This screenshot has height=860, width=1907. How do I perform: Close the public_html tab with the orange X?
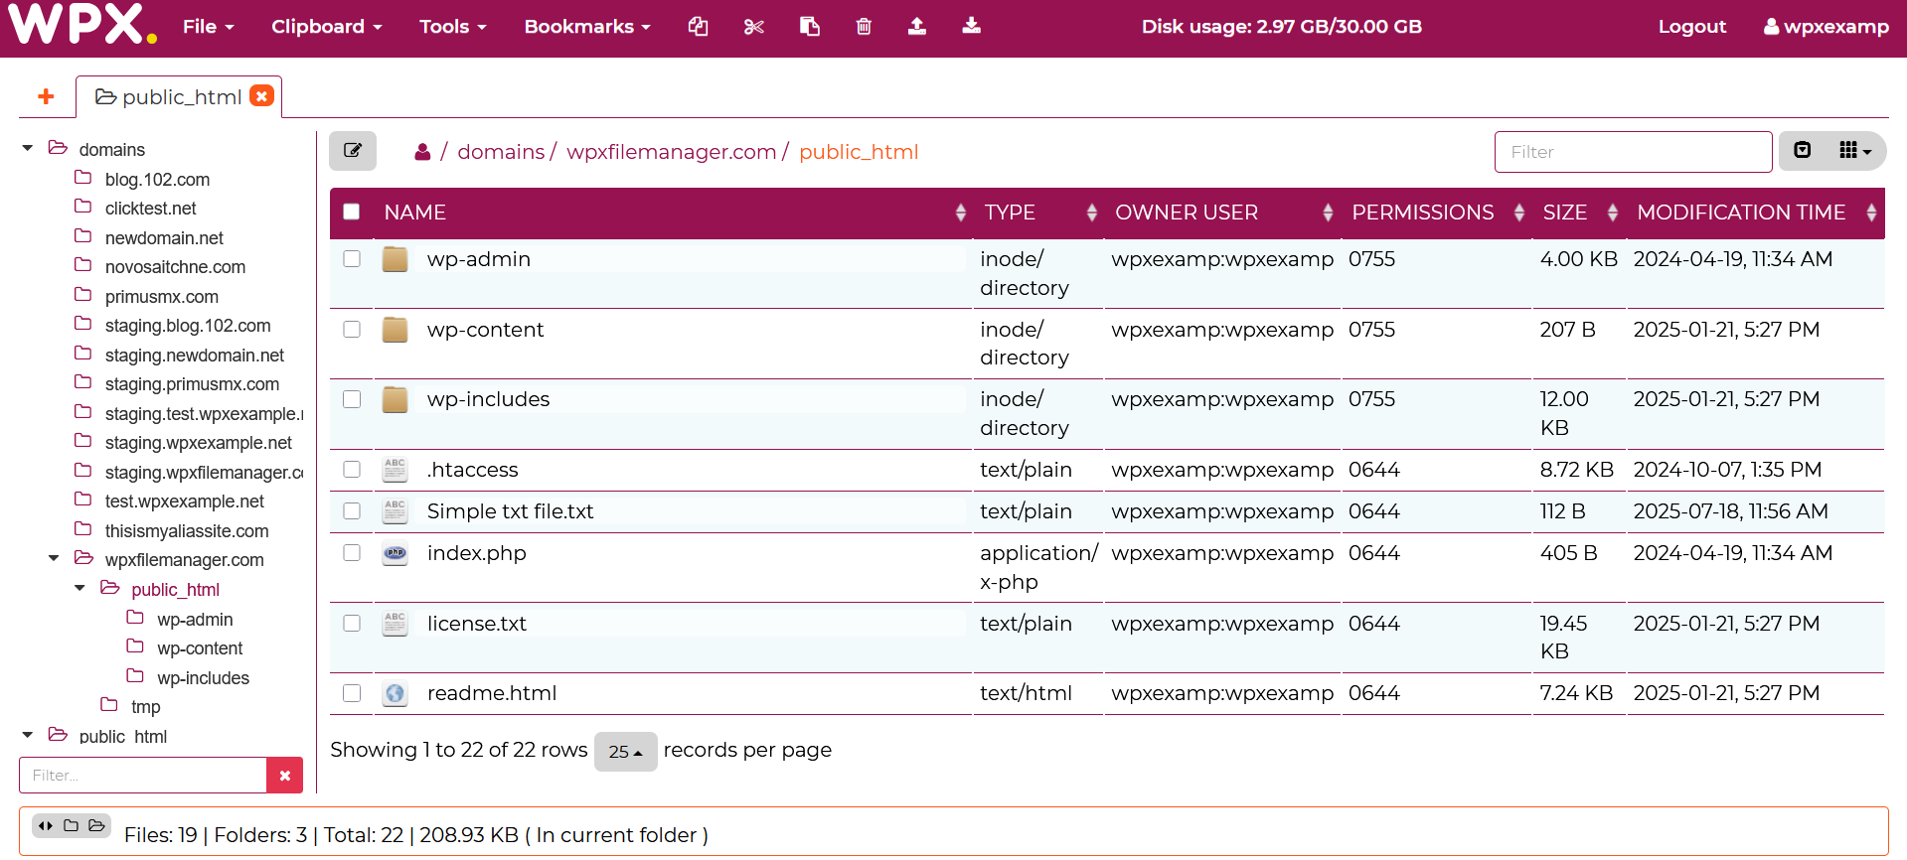[261, 95]
